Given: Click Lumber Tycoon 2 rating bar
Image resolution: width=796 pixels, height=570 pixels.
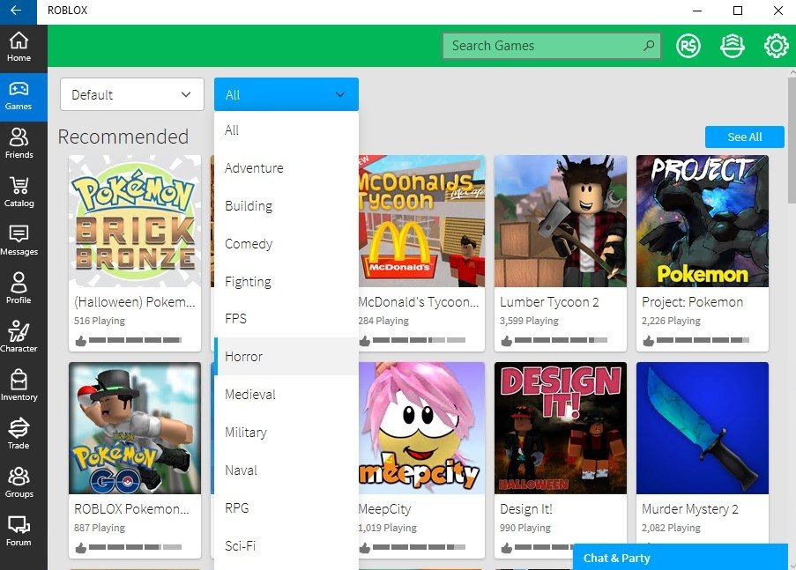Looking at the screenshot, I should pos(561,340).
